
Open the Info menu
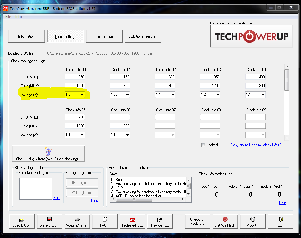click(x=18, y=17)
